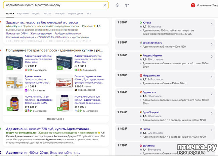Open Женское здоровье sitelink
Viewport: 218px width, 156px height.
point(41,33)
